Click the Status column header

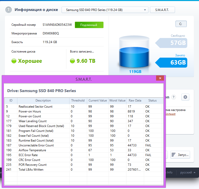tap(152, 100)
